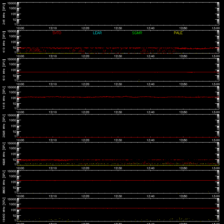Click the red SVTO trace in the 1415 MHz plot
This screenshot has height=224, width=224.
[118, 97]
